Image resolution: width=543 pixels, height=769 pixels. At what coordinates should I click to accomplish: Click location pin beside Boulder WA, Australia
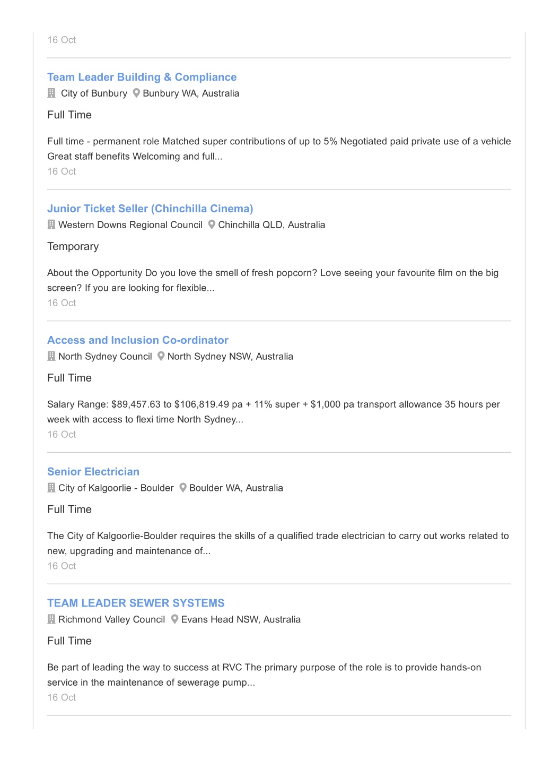pyautogui.click(x=183, y=488)
